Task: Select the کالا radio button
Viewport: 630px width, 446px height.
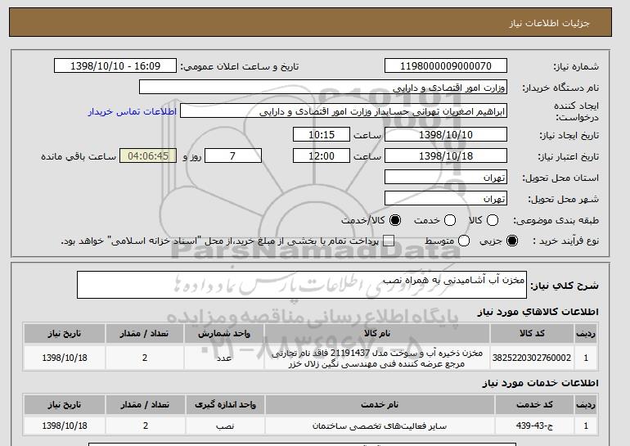Action: tap(493, 220)
